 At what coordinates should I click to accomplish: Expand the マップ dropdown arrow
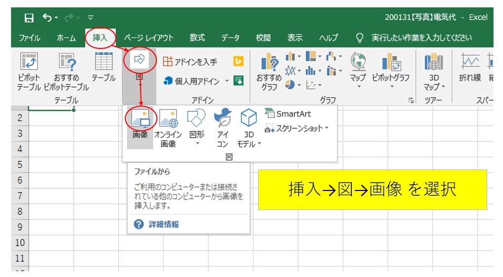pos(359,87)
